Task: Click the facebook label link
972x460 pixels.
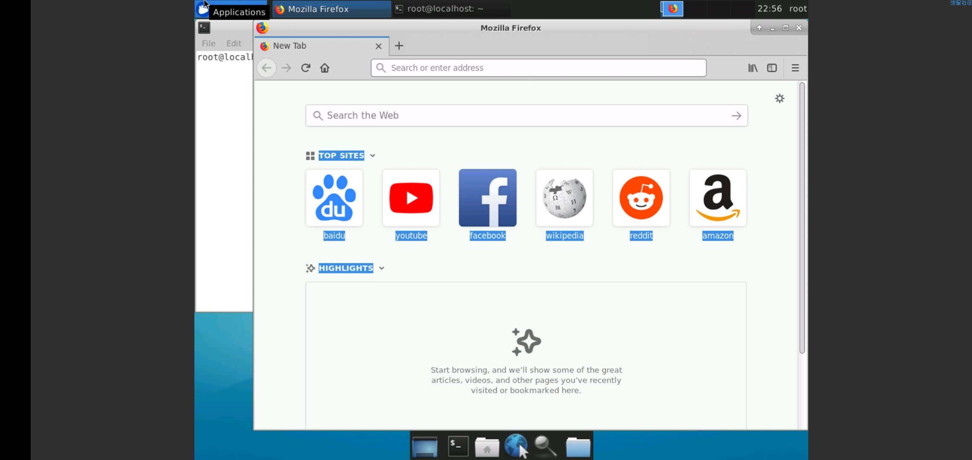Action: pos(487,236)
